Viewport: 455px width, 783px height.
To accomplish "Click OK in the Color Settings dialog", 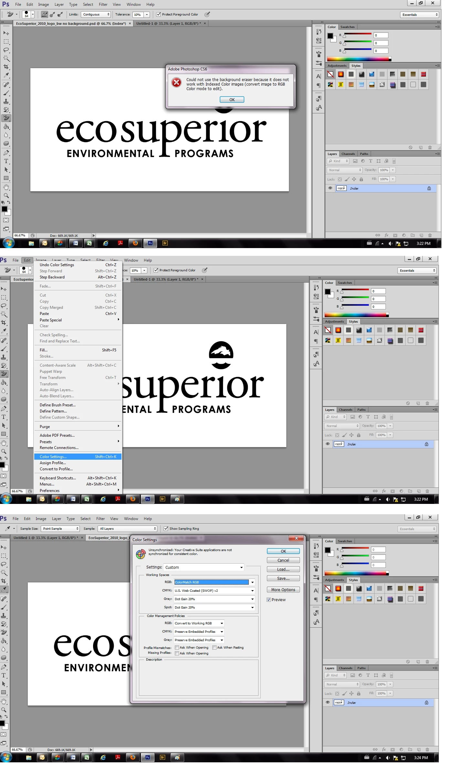I will 283,551.
